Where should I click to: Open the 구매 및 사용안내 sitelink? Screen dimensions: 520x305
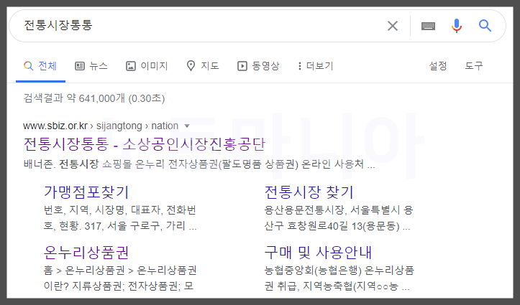(x=318, y=253)
